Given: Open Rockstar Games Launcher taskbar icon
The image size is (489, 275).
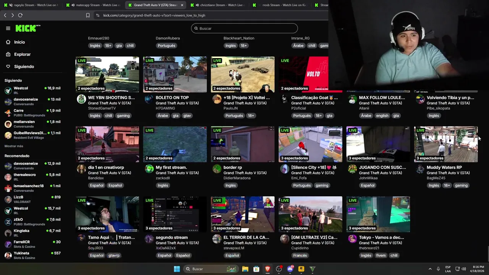Looking at the screenshot, I should (301, 269).
